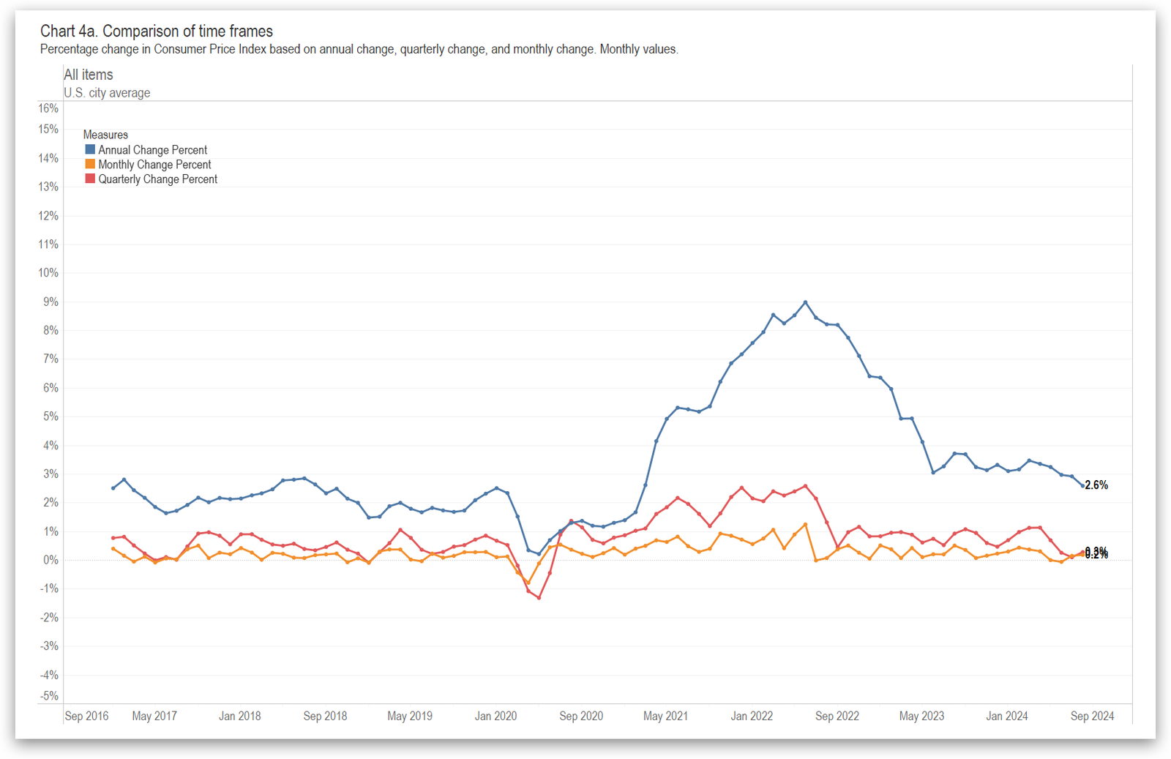Viewport: 1171px width, 759px height.
Task: Click the 6% y-axis label
Action: pyautogui.click(x=51, y=388)
